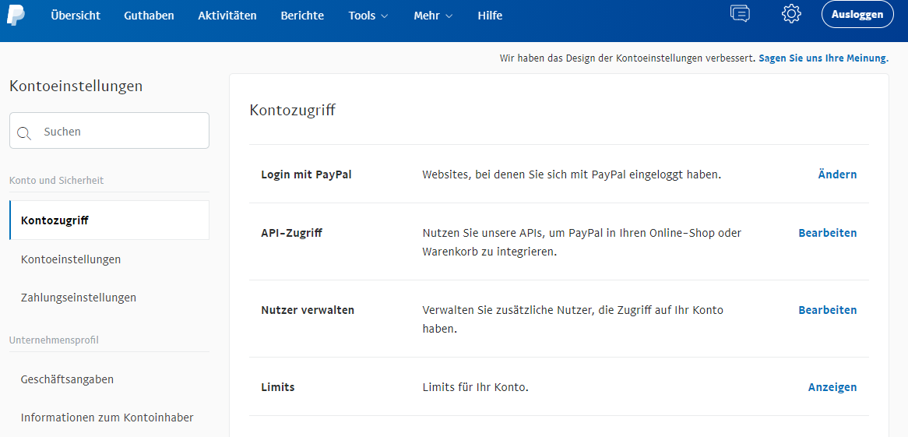Click the PayPal logo icon

click(x=16, y=14)
